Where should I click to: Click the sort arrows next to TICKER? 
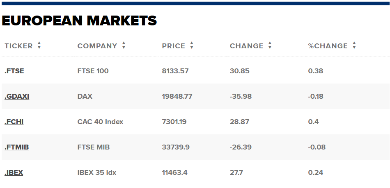coord(39,45)
